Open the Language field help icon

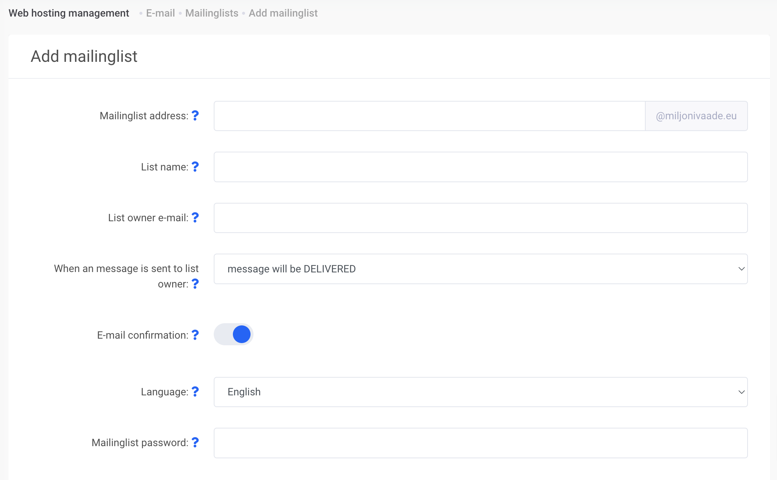[x=195, y=392]
